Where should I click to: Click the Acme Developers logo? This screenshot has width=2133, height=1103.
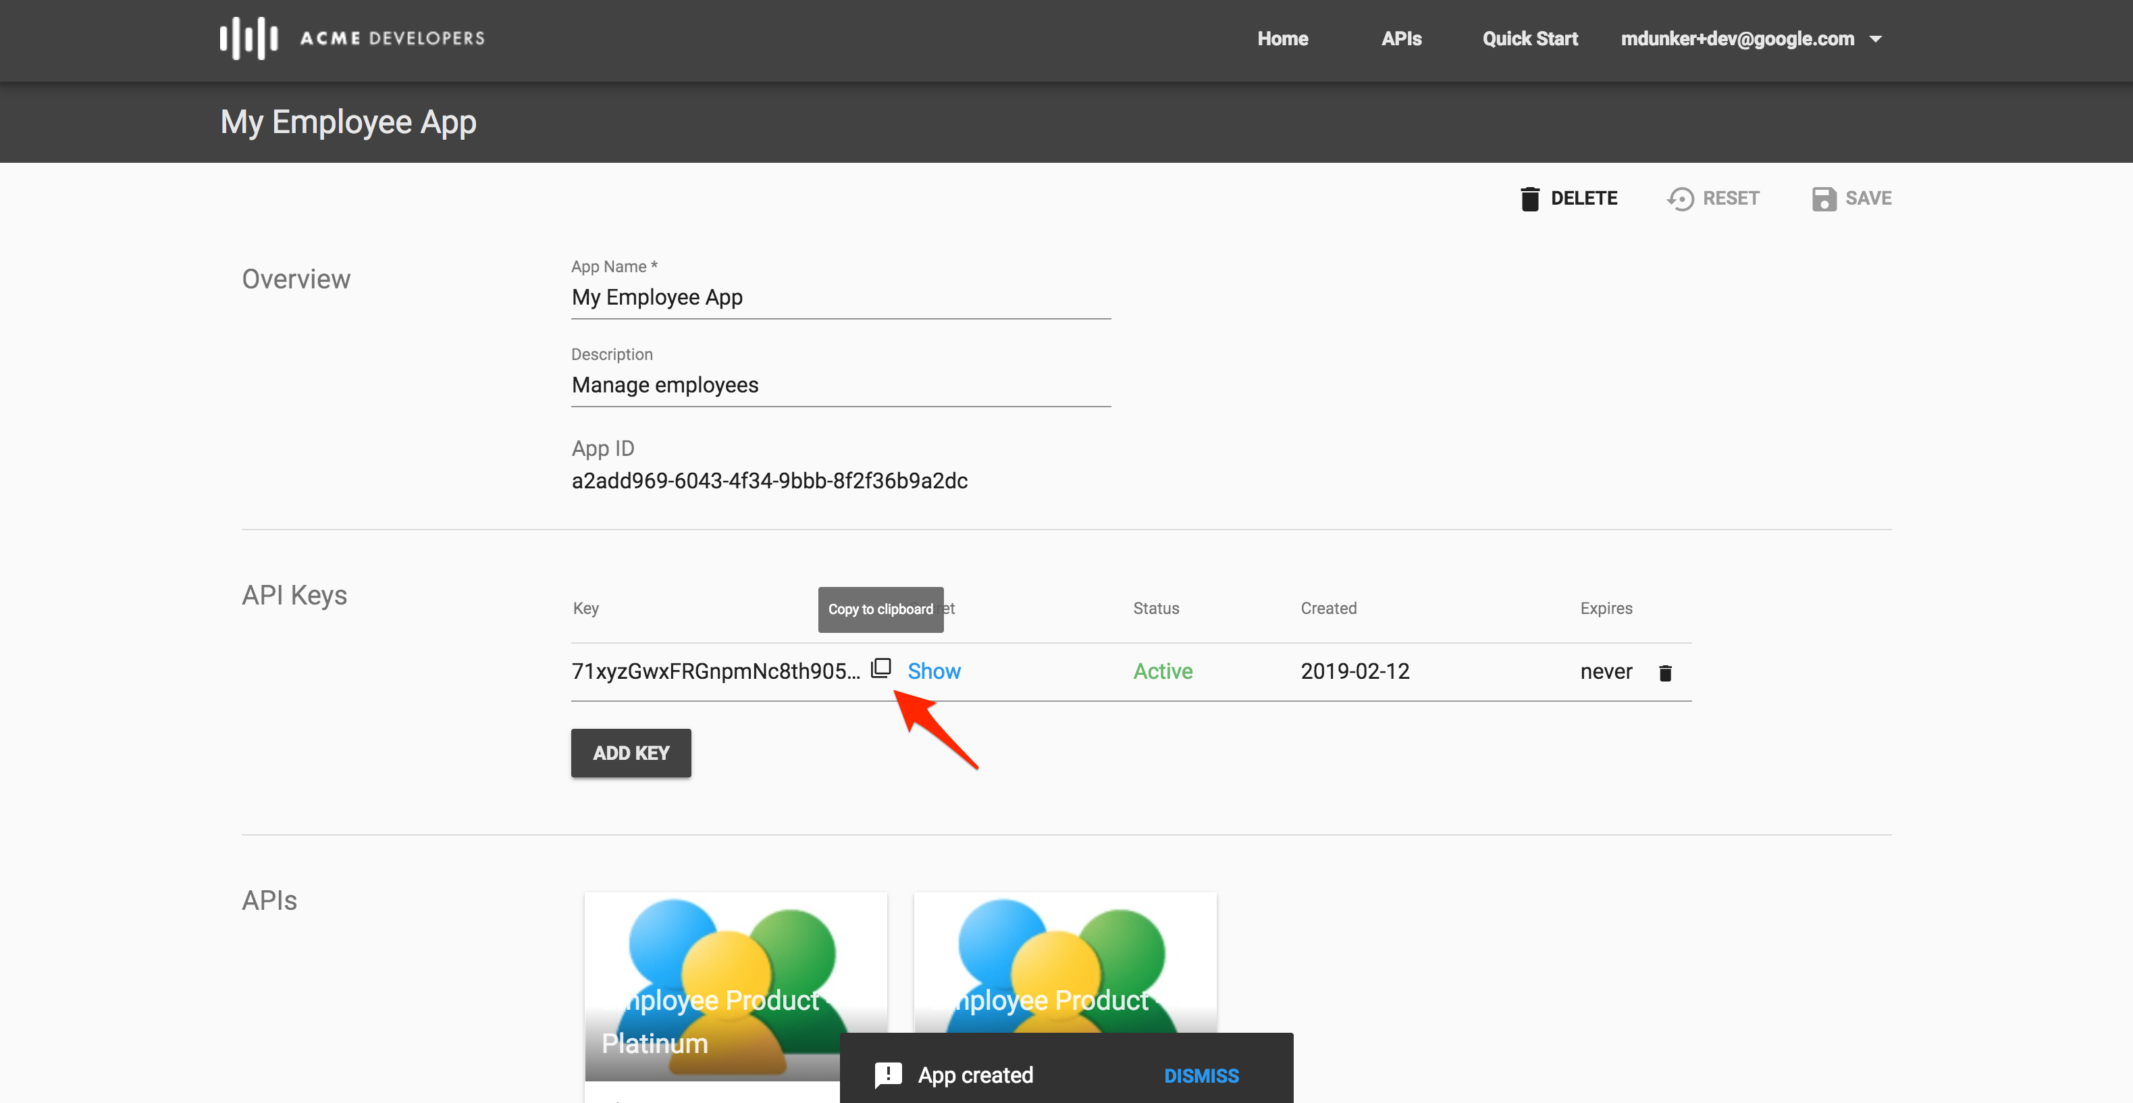coord(352,38)
